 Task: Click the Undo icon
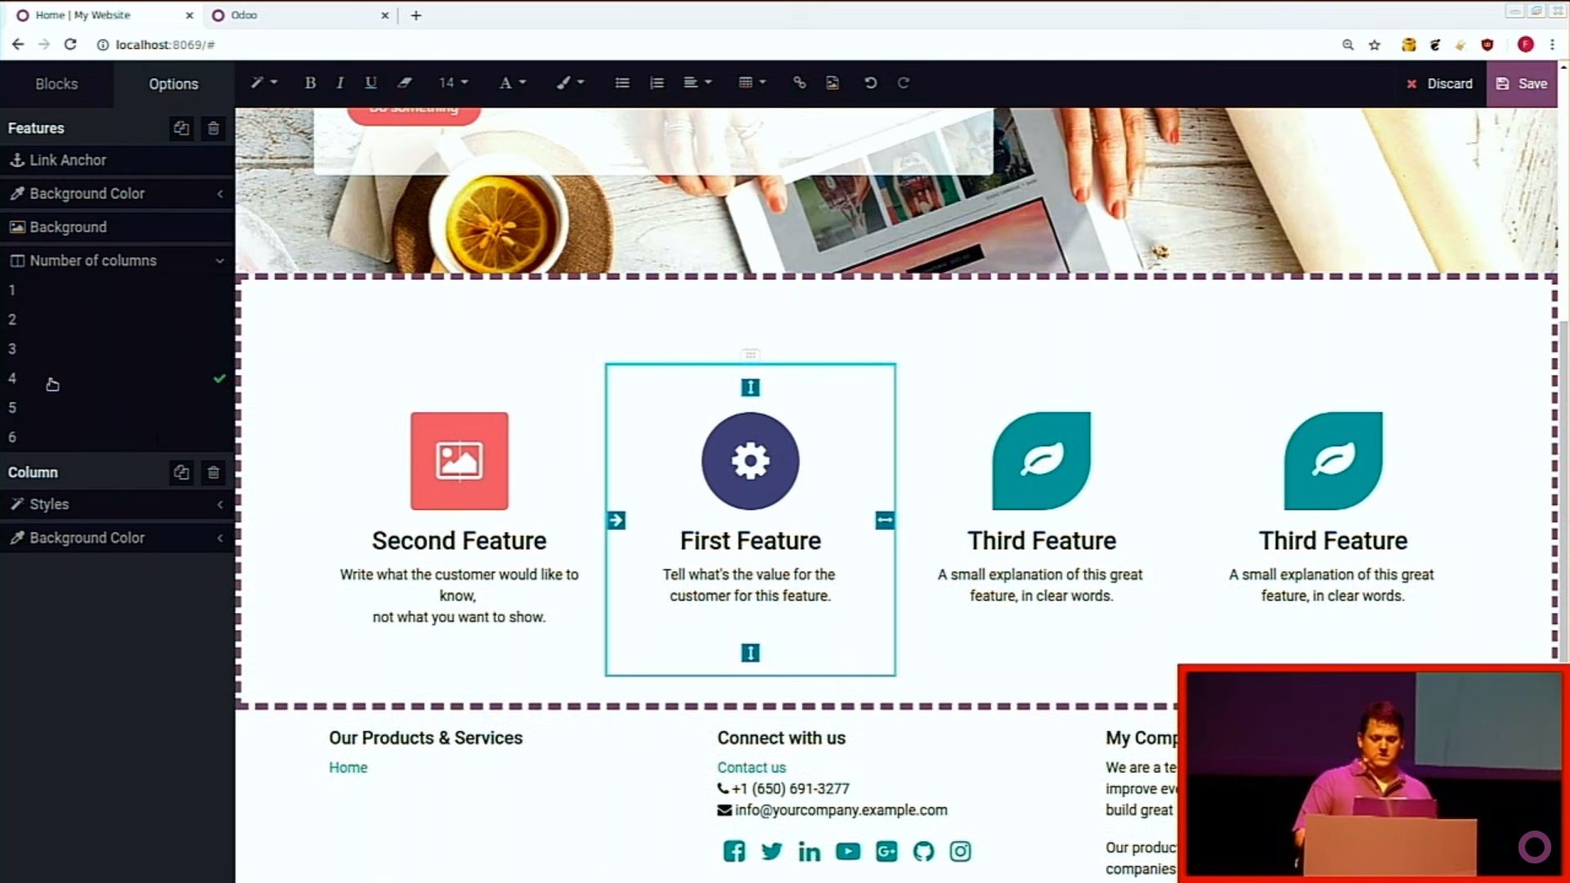coord(870,83)
